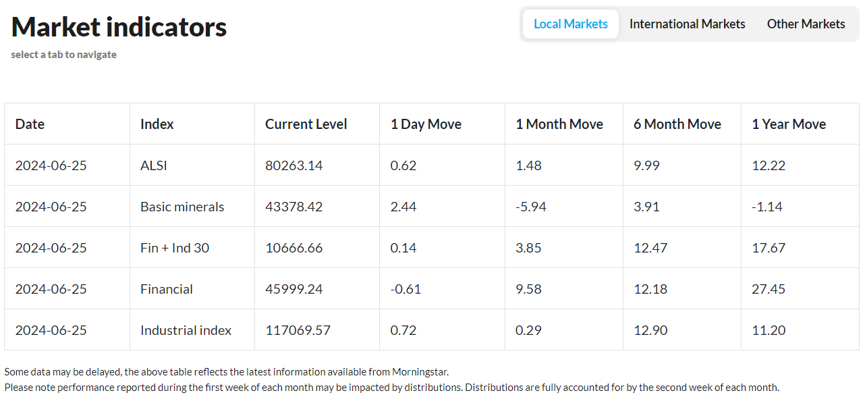The image size is (867, 395).
Task: Select the Other Markets tab
Action: (x=806, y=24)
